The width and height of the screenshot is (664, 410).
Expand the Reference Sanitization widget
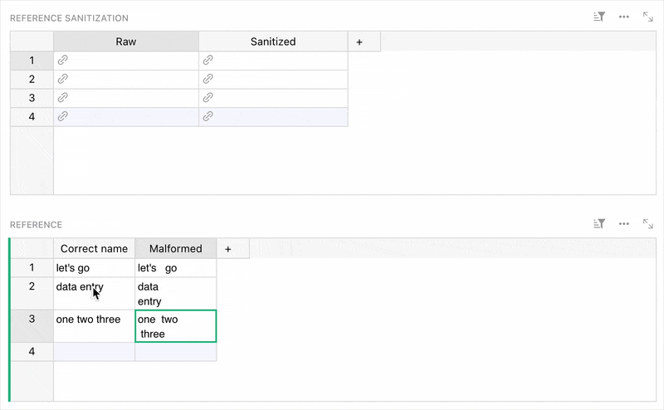647,17
